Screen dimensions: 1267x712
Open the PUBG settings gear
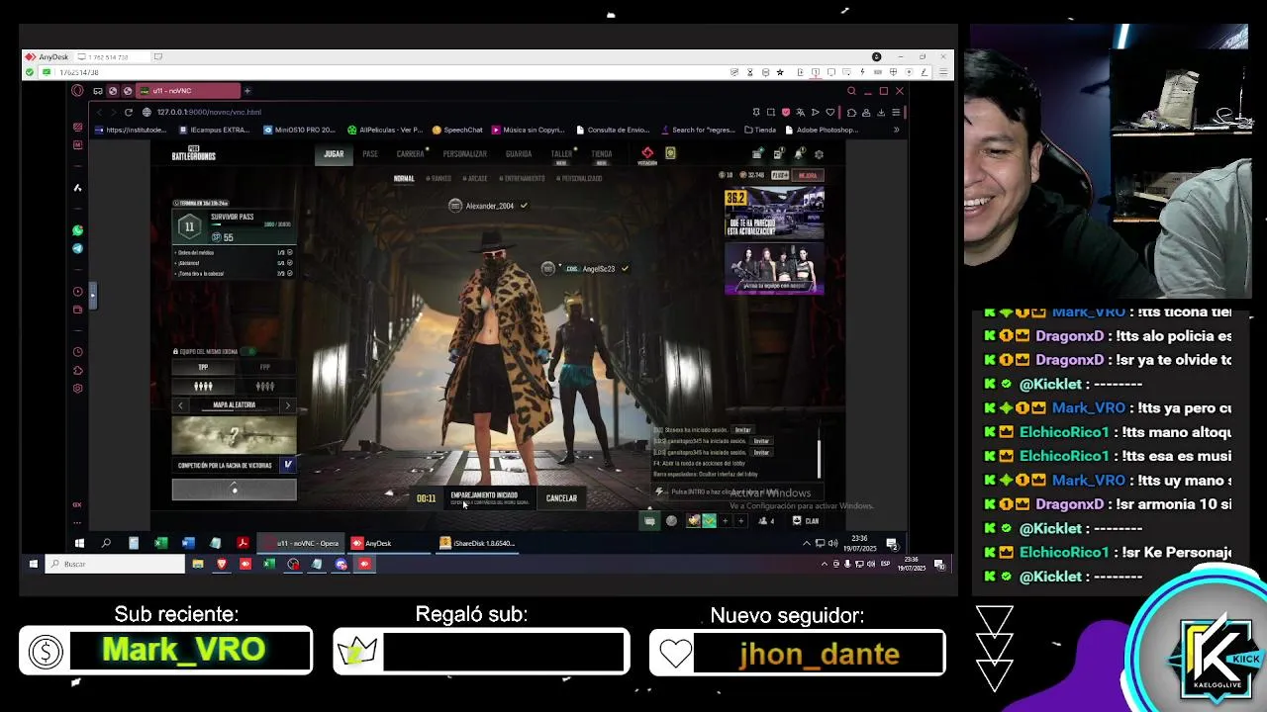[x=819, y=154]
